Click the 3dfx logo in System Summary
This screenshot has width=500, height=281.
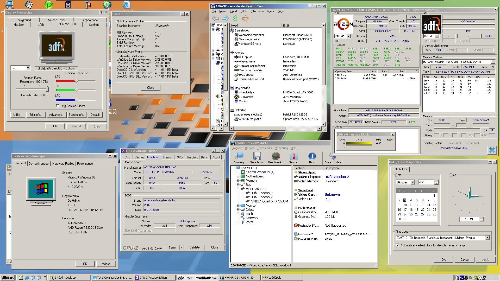coord(432,24)
